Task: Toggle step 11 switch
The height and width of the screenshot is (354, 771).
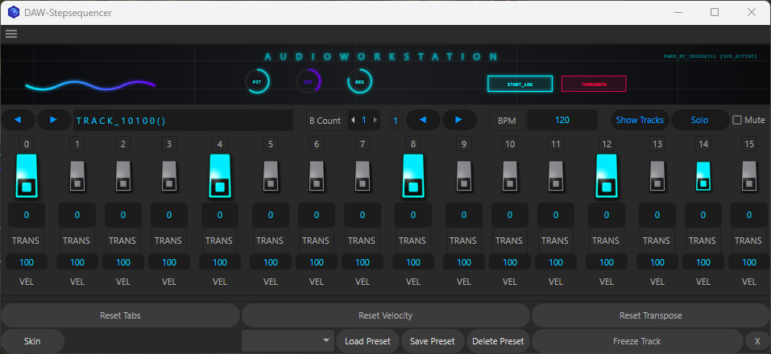Action: point(556,175)
